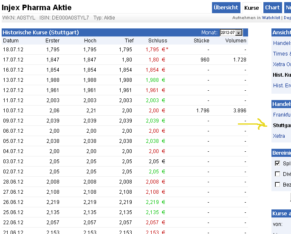
Task: Click the Schluss column header
Action: (x=158, y=41)
